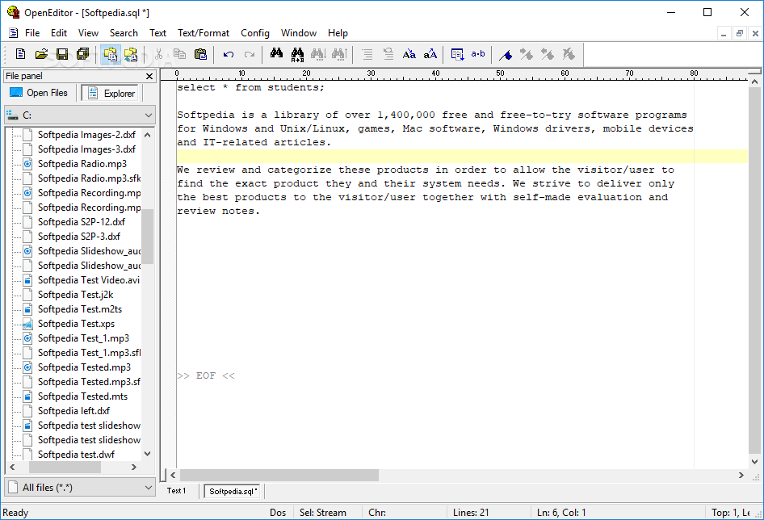Open the Text menu
This screenshot has height=520, width=764.
point(157,33)
